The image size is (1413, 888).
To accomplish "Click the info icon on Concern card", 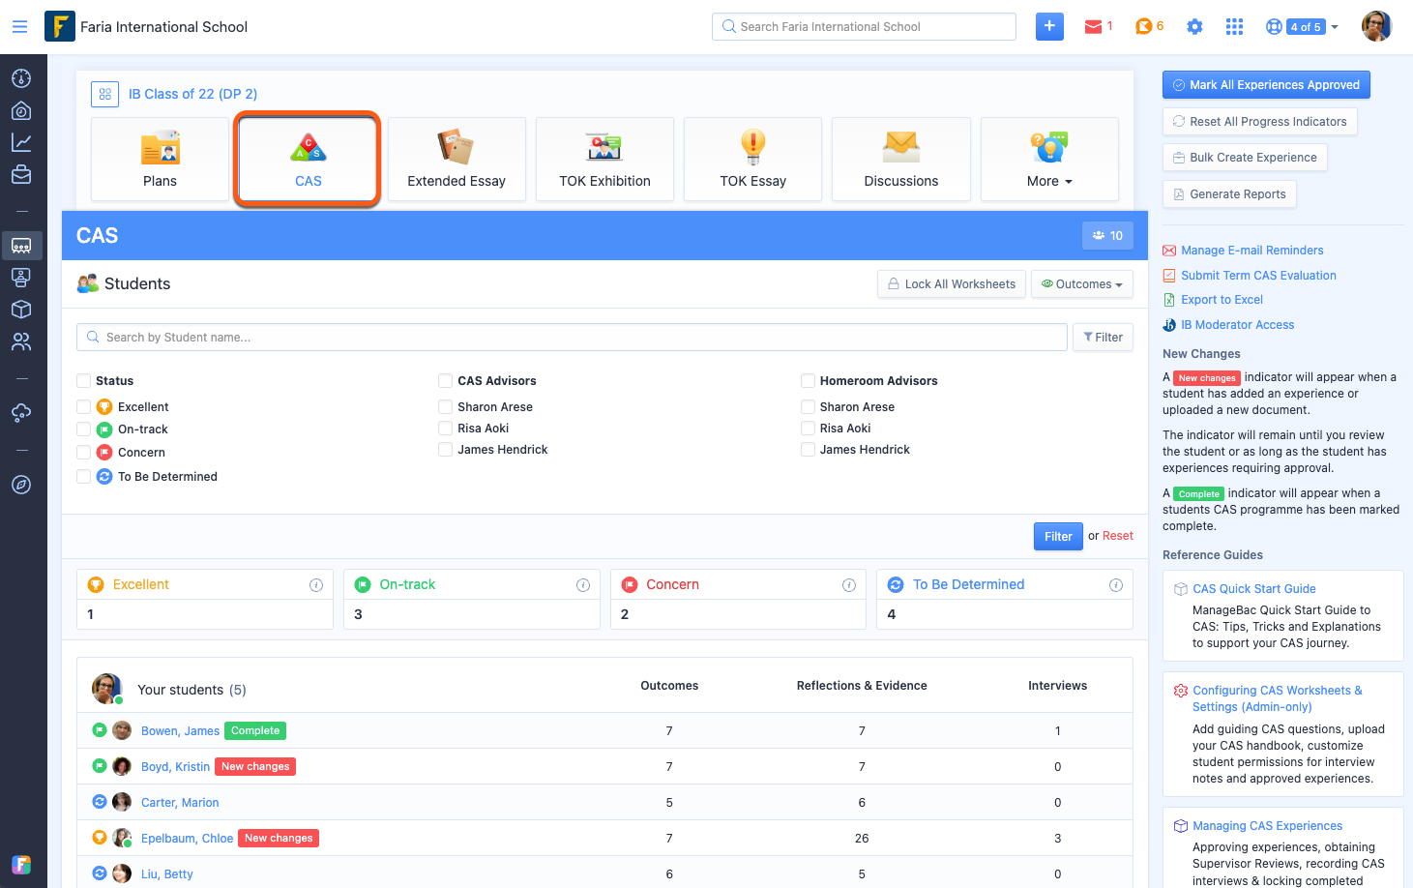I will [849, 585].
